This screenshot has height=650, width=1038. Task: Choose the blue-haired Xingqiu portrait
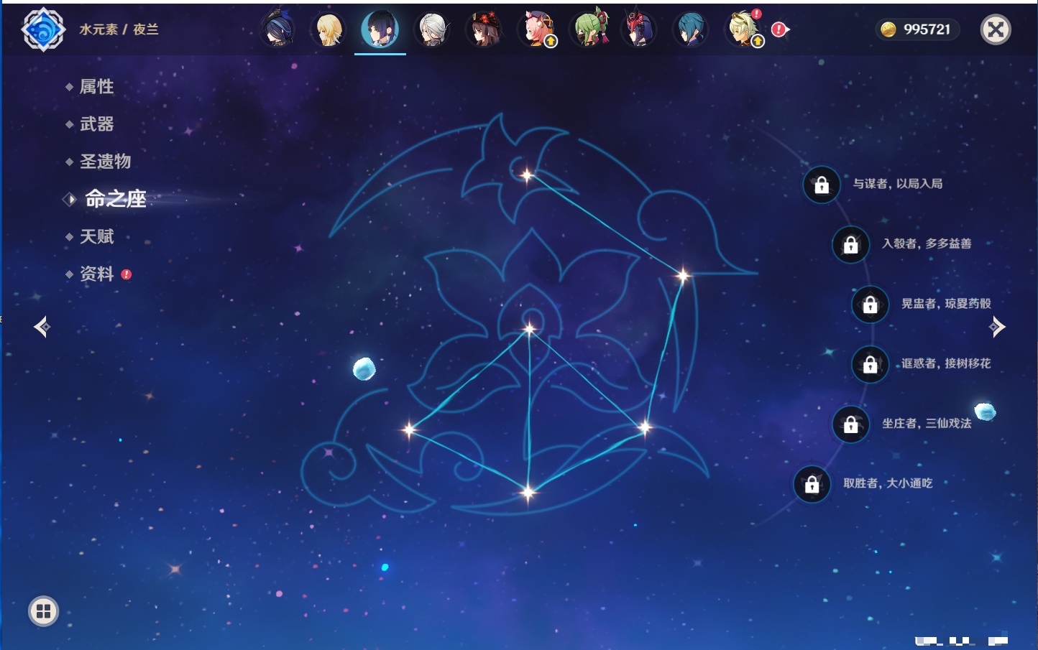tap(691, 30)
